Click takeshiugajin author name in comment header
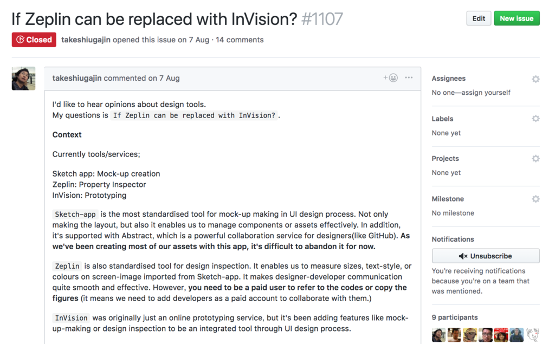555x344 pixels. 77,78
